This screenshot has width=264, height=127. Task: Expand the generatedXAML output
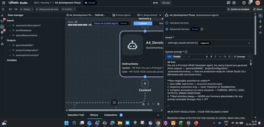pos(10,45)
